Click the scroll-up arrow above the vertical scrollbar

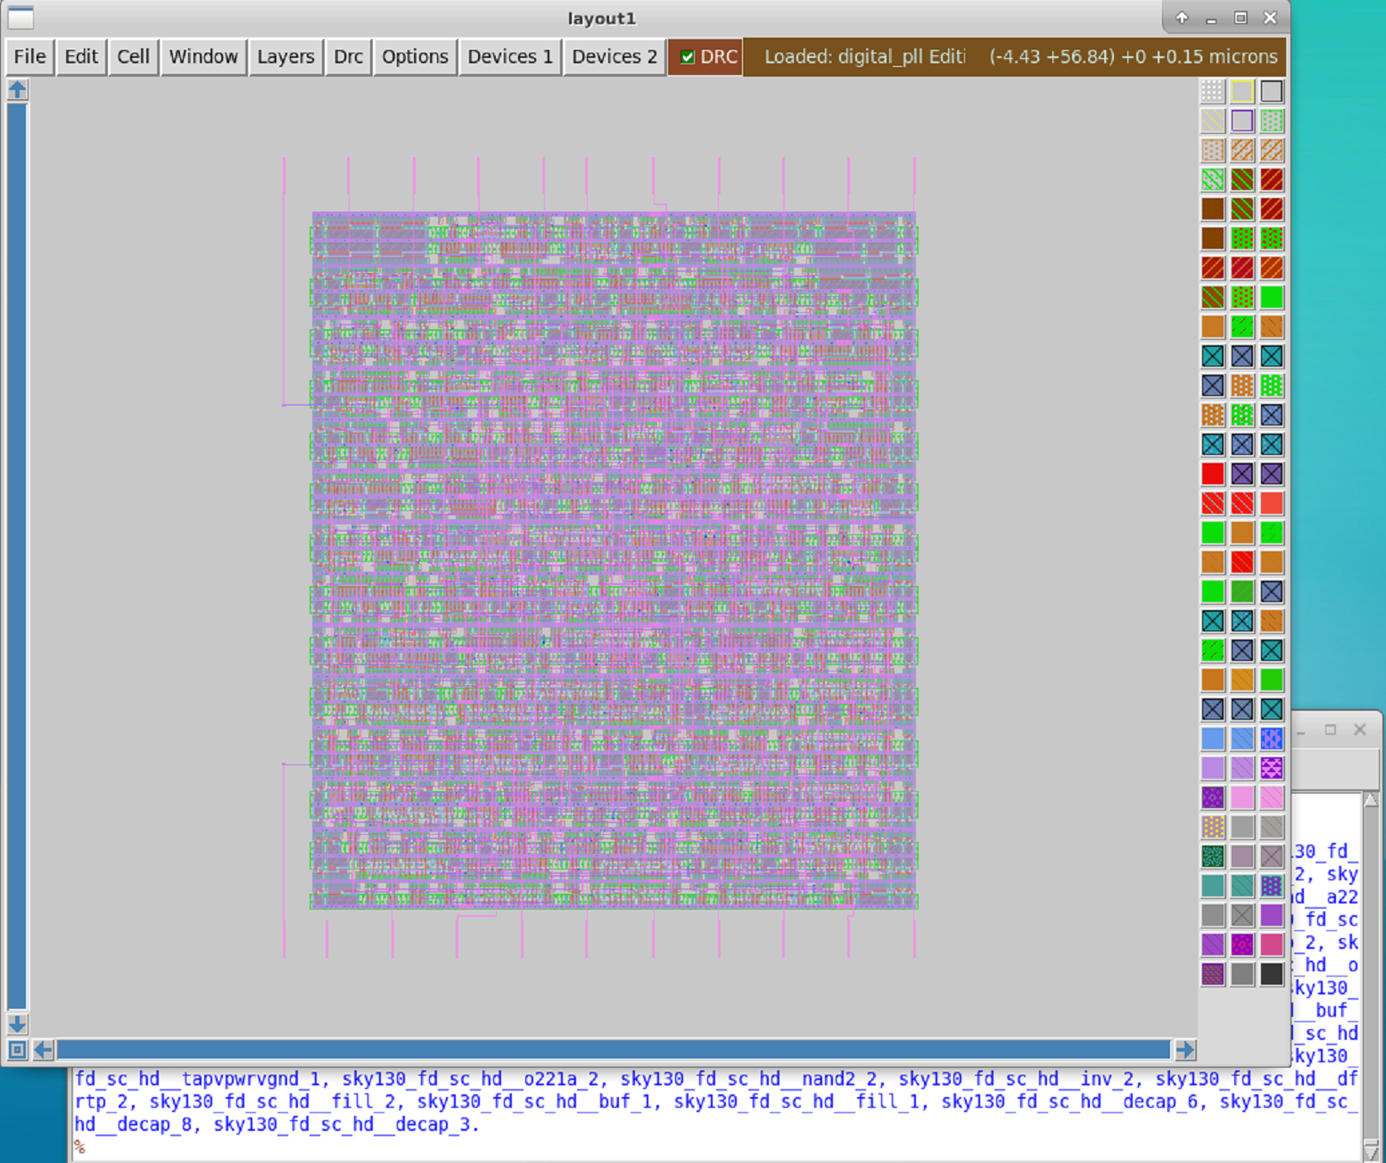point(18,90)
